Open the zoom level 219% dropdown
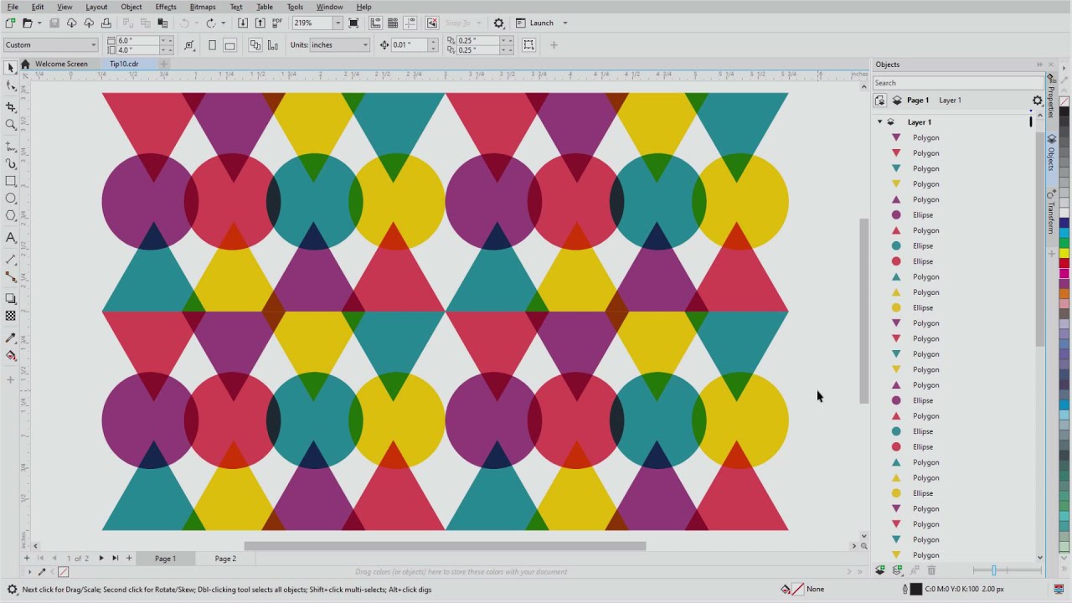Image resolution: width=1072 pixels, height=603 pixels. (338, 23)
